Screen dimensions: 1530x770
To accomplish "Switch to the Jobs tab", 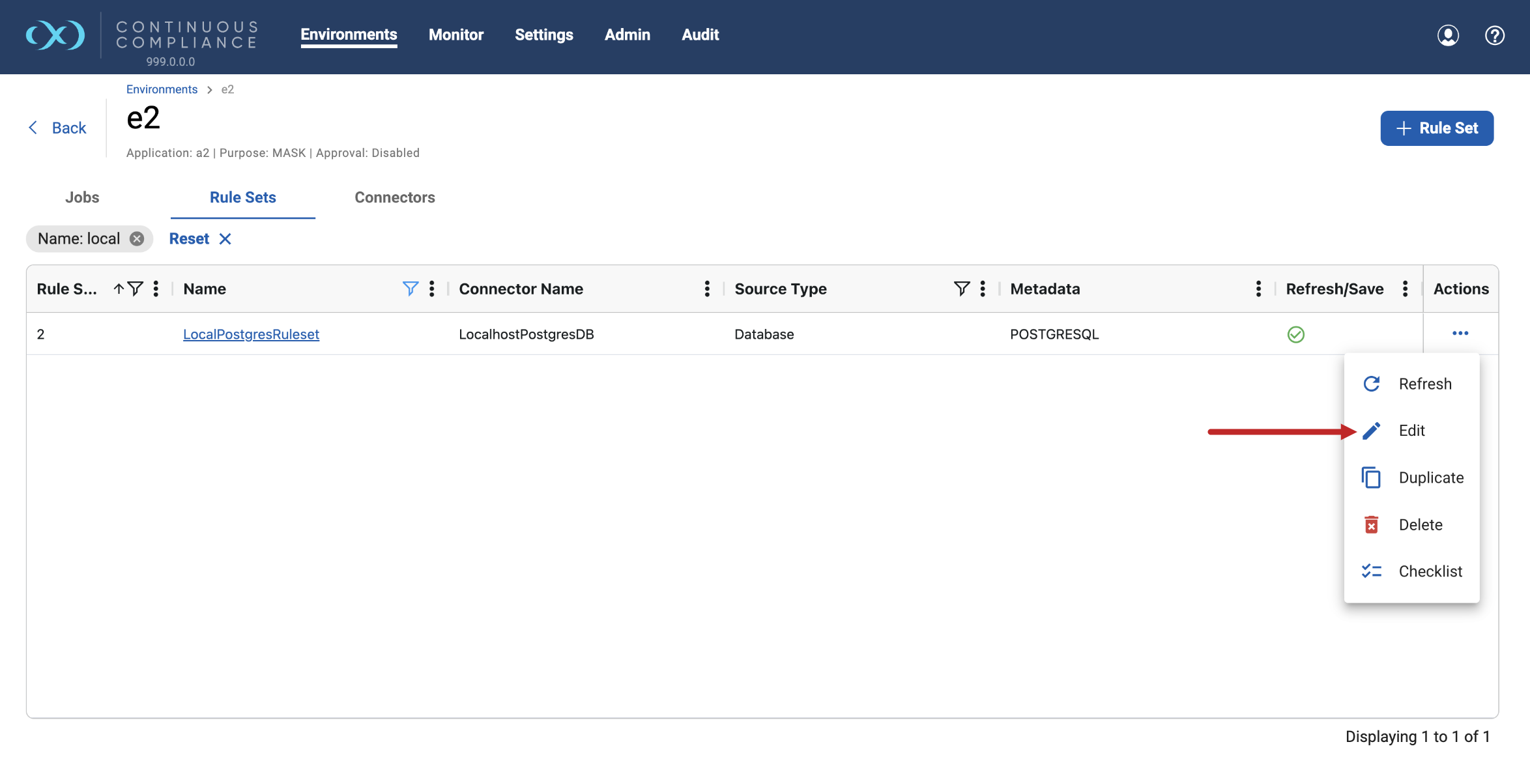I will coord(81,197).
